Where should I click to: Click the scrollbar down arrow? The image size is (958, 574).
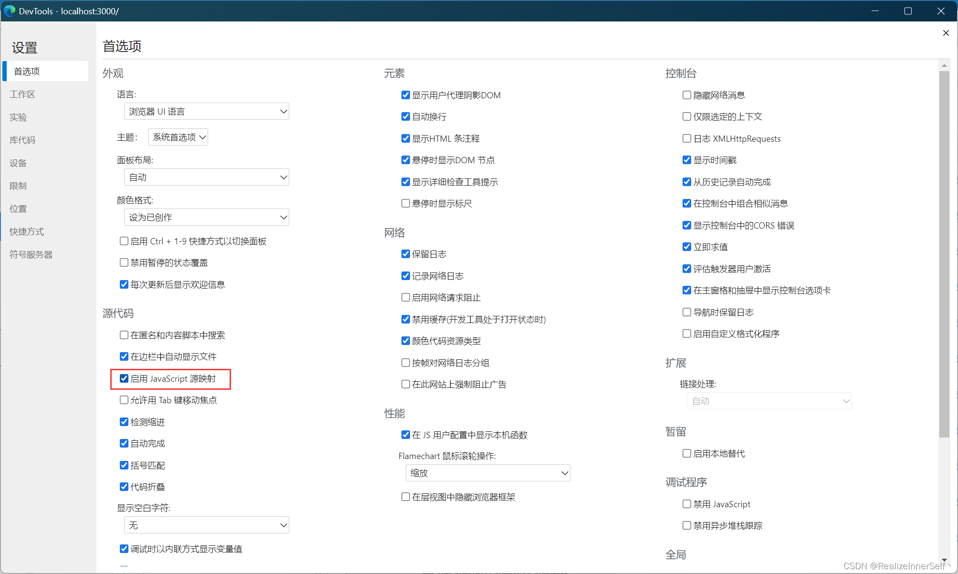point(944,560)
